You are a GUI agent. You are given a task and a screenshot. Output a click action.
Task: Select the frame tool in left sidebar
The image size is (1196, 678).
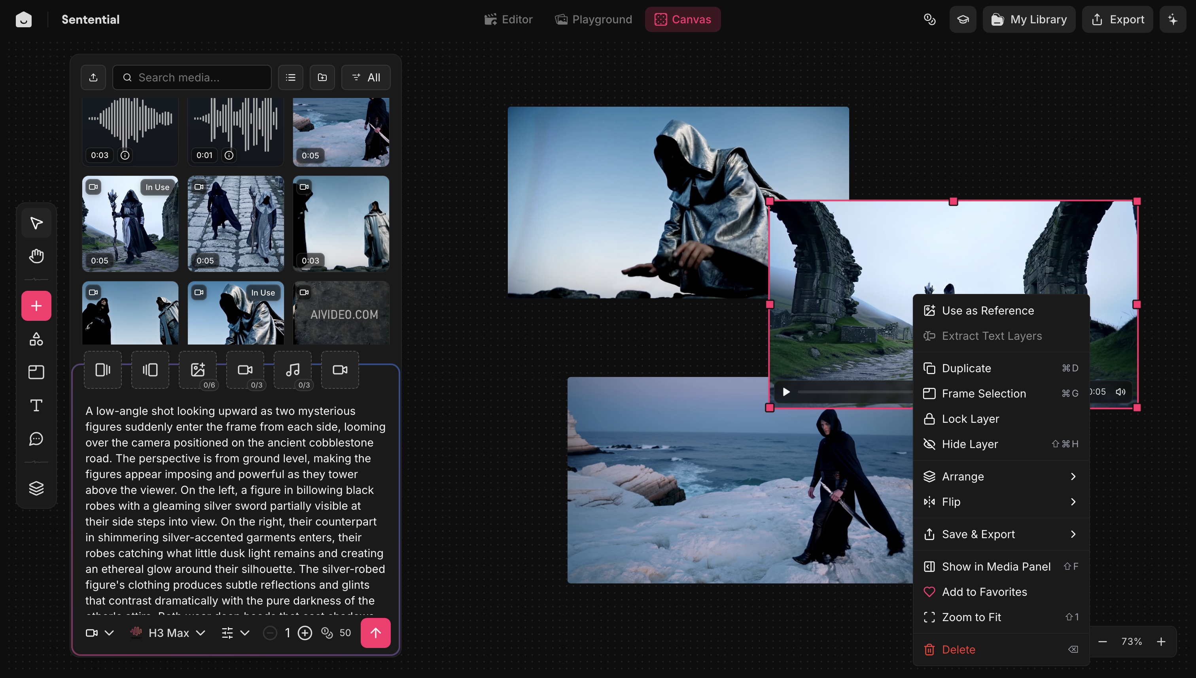tap(36, 372)
